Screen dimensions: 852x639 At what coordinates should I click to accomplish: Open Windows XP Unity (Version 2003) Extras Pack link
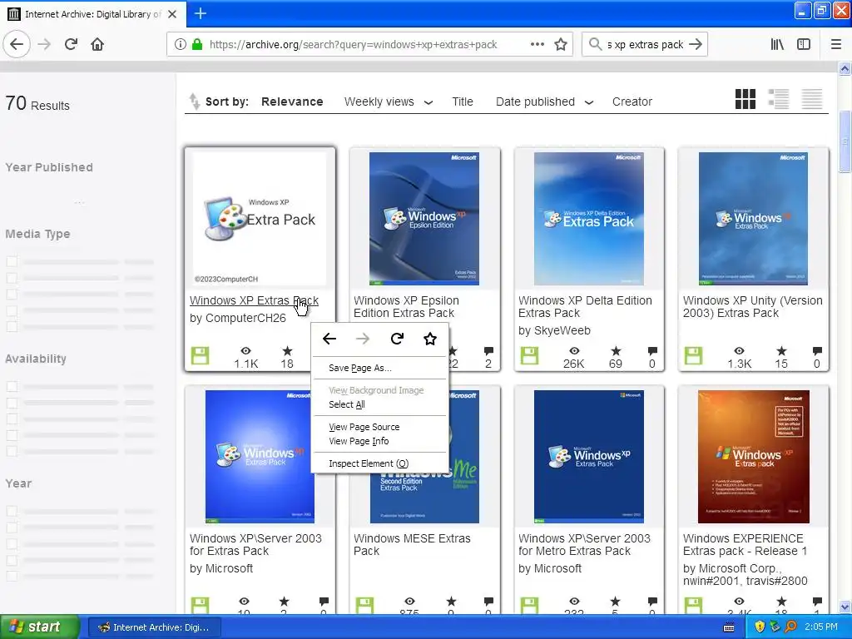pos(752,306)
